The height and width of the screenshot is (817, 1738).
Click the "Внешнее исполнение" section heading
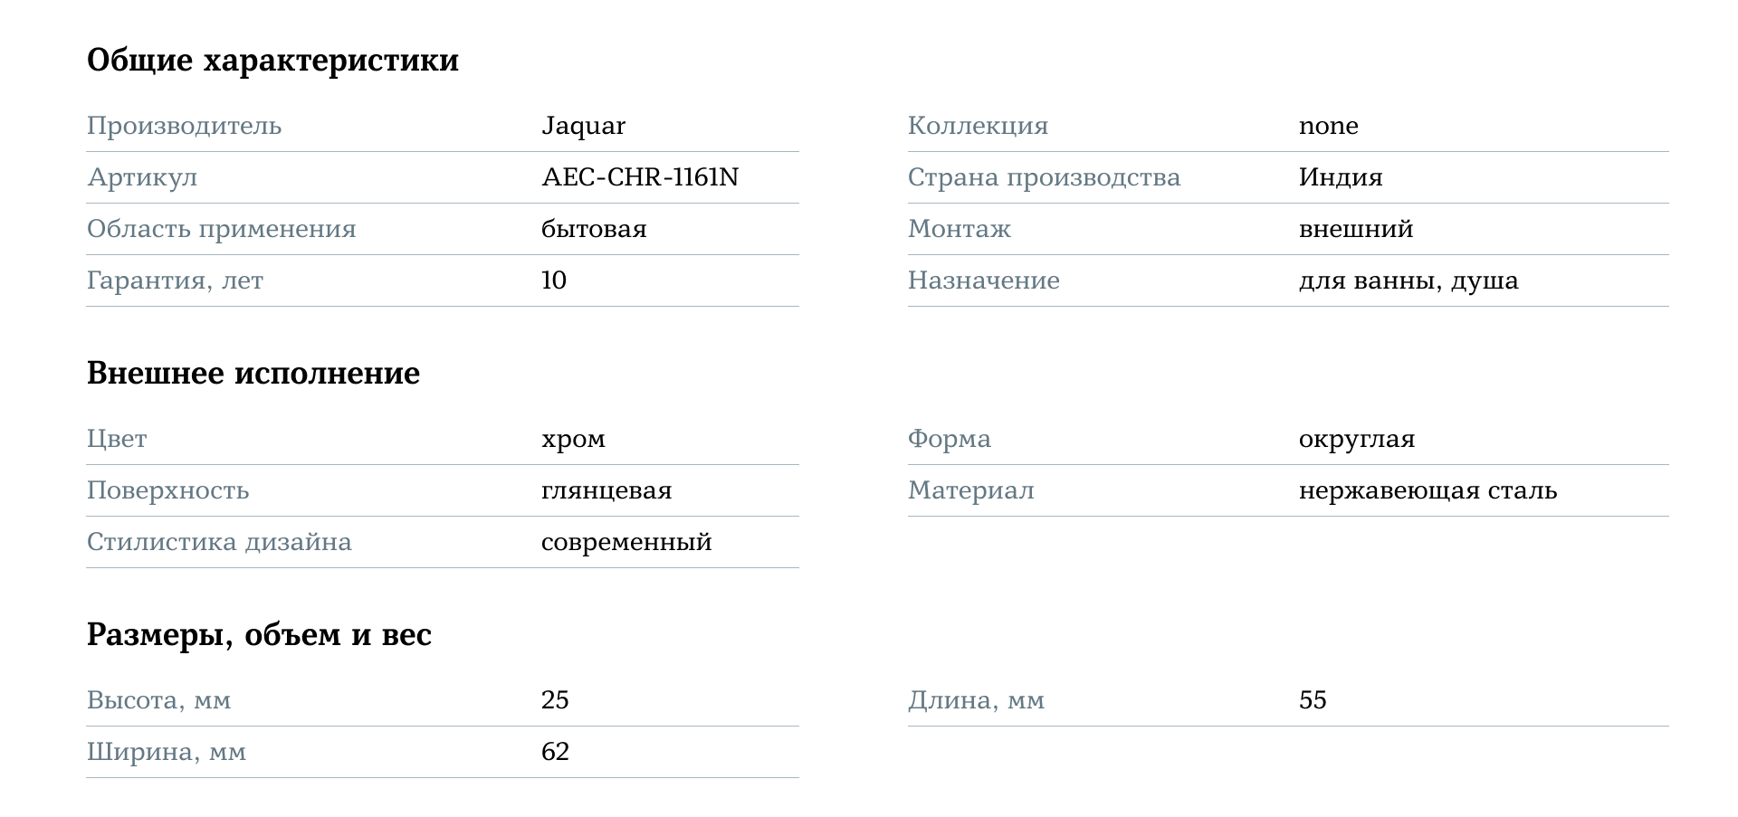253,374
